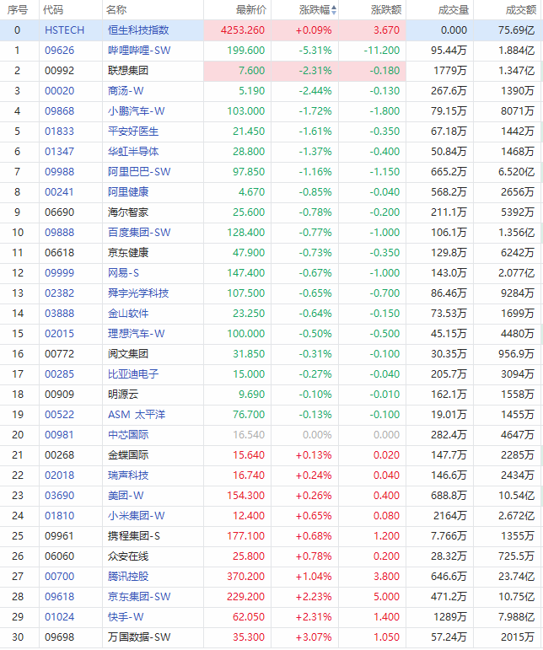This screenshot has width=543, height=650.
Task: Open 阿里健康 stock
Action: [128, 192]
